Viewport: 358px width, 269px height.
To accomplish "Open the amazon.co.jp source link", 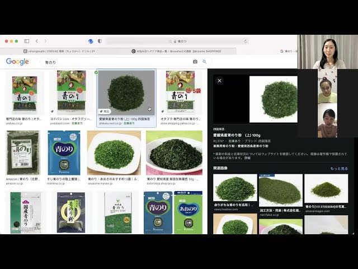I will (x=15, y=183).
